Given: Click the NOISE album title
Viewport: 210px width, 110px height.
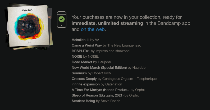Looking at the screenshot, I should pyautogui.click(x=77, y=56).
